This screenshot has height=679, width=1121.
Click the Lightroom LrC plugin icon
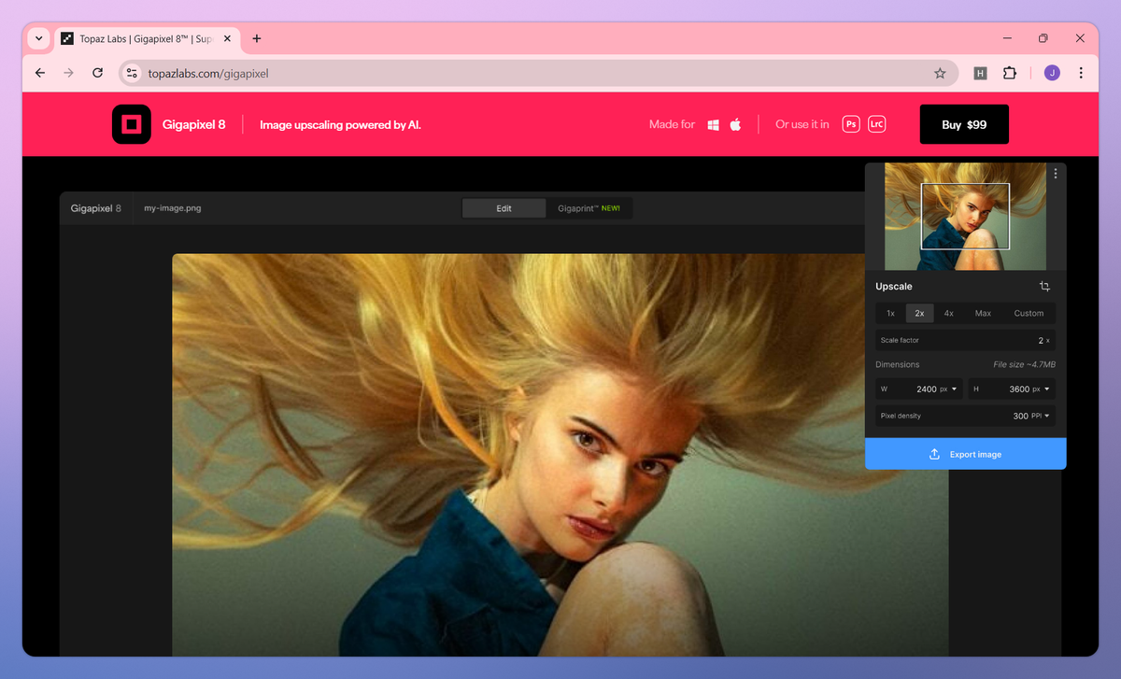(x=876, y=124)
